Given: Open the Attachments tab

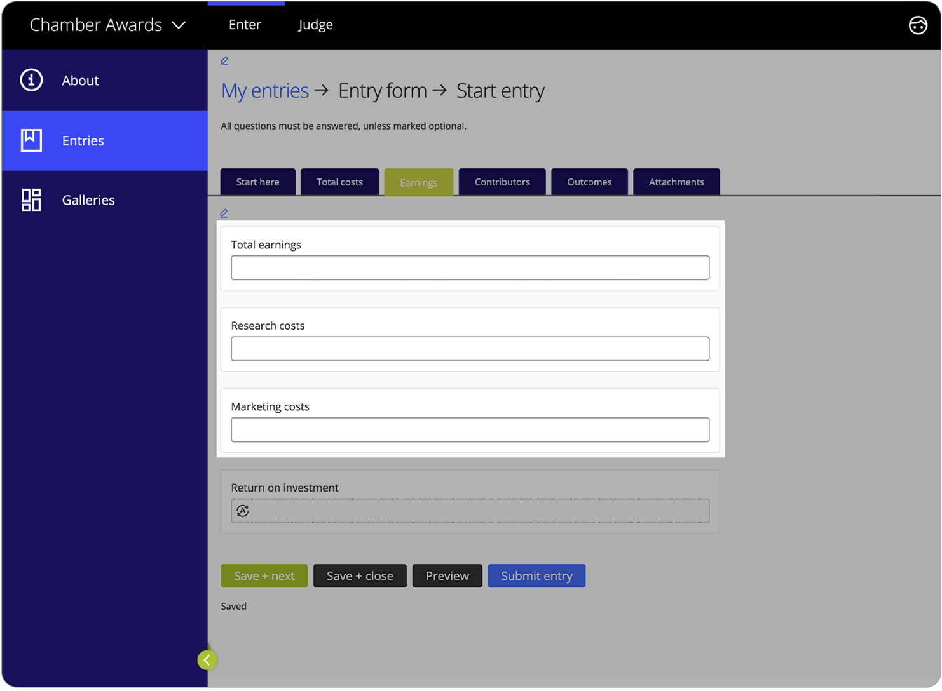Looking at the screenshot, I should pos(676,182).
